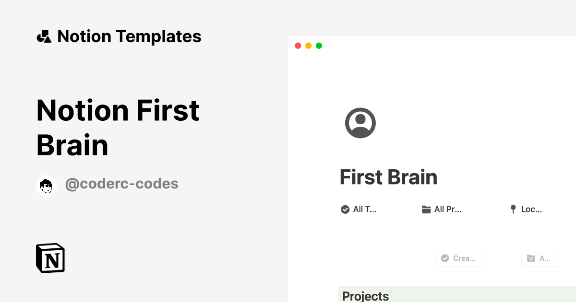
Task: Click the @coderc-codes author handle
Action: 121,184
